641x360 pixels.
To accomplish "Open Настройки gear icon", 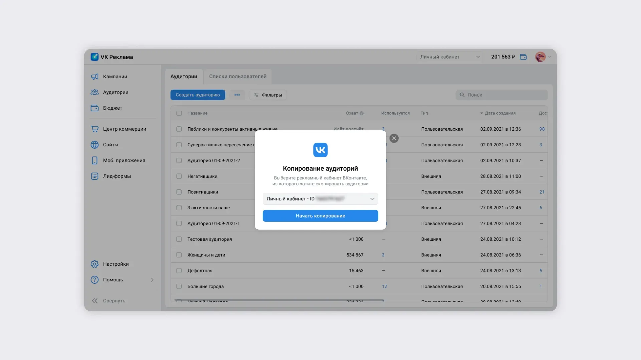I will (94, 264).
